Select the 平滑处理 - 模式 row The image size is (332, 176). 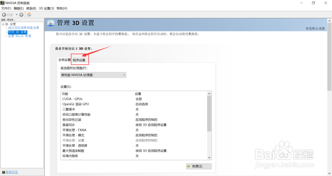(x=134, y=135)
